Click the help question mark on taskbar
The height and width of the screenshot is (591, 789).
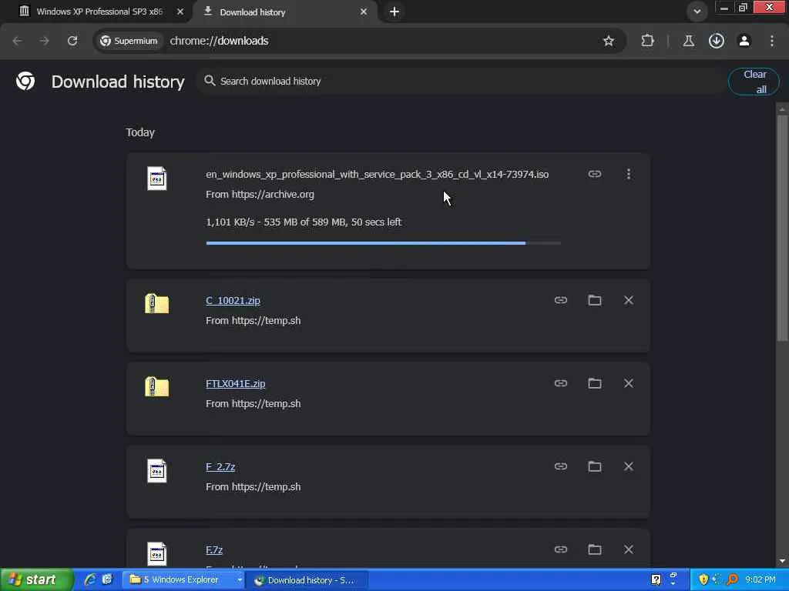656,579
